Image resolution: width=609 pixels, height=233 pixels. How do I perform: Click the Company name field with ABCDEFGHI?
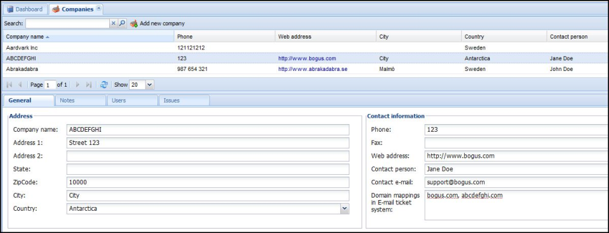click(208, 130)
